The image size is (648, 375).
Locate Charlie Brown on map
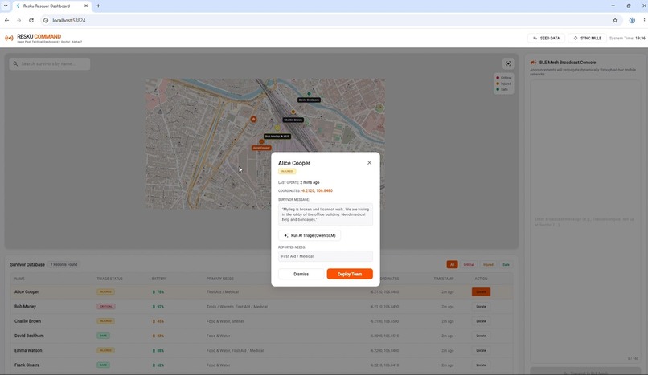pos(481,321)
